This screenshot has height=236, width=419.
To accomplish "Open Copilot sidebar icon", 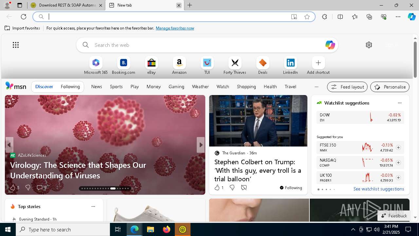I will [x=411, y=17].
